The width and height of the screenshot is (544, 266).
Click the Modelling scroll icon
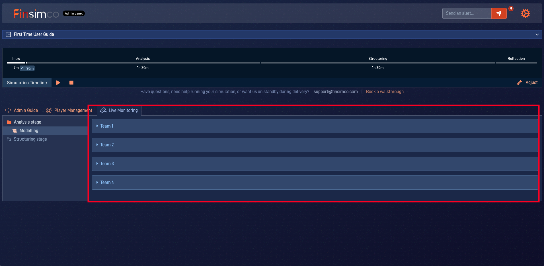pyautogui.click(x=15, y=131)
